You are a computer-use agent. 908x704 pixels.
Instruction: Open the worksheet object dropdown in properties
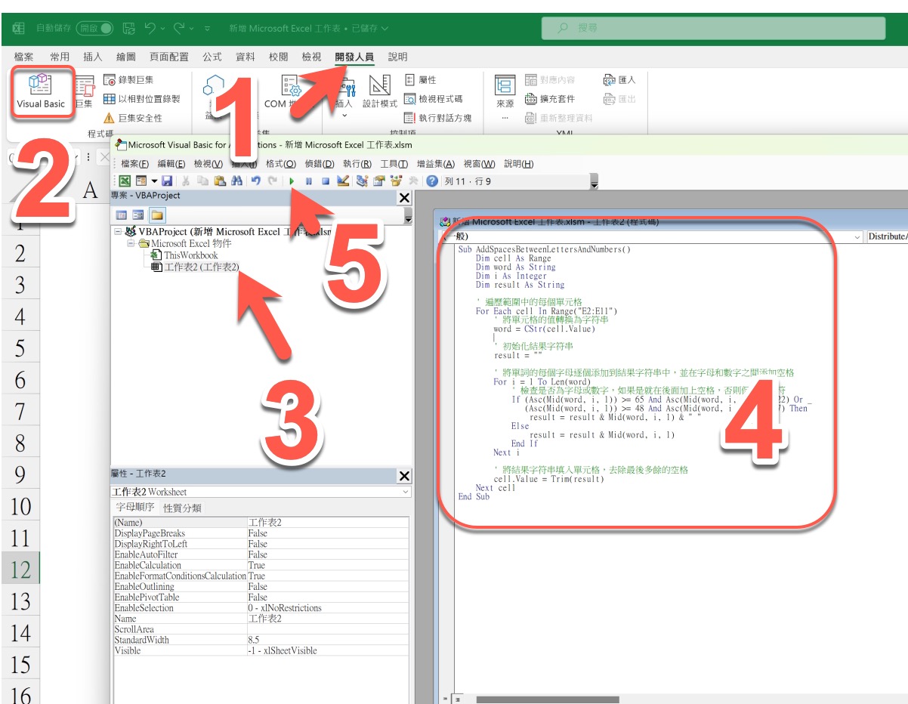tap(406, 492)
